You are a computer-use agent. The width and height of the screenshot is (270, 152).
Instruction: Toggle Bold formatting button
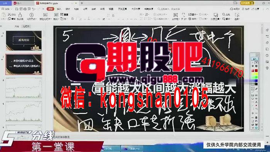73,19
